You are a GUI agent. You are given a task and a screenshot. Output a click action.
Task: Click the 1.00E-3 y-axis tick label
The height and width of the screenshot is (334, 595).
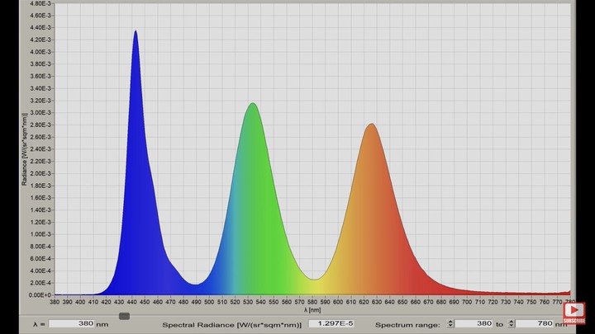(x=40, y=234)
